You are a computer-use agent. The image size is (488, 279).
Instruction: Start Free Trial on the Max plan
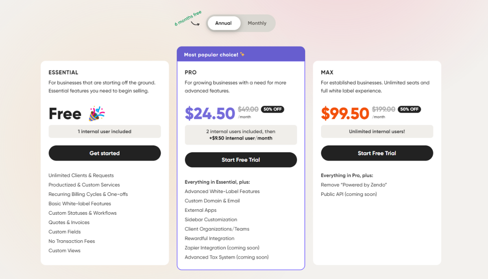(377, 153)
